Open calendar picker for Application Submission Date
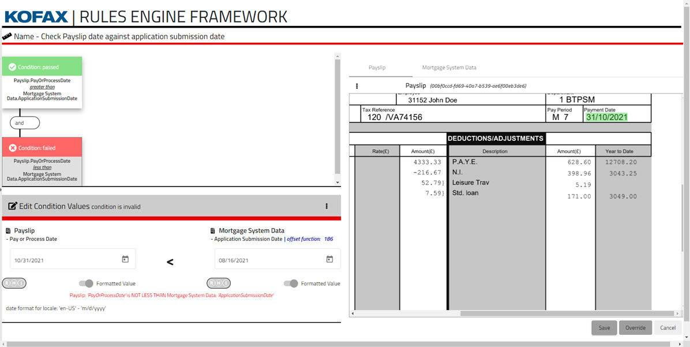This screenshot has height=347, width=690. 329,259
